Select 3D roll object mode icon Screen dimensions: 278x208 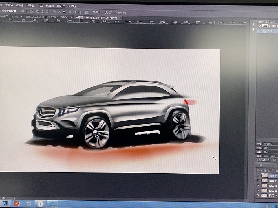(x=111, y=12)
